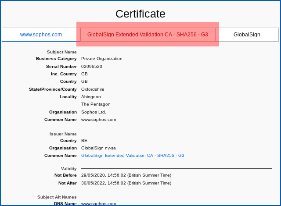Click the State/Province/County label
Viewport: 281px width, 206px height.
coord(53,89)
